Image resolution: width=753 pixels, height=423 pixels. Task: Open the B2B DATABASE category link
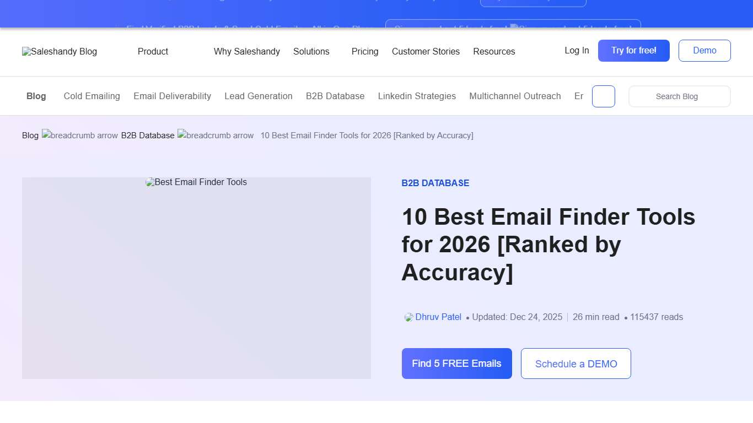[435, 182]
